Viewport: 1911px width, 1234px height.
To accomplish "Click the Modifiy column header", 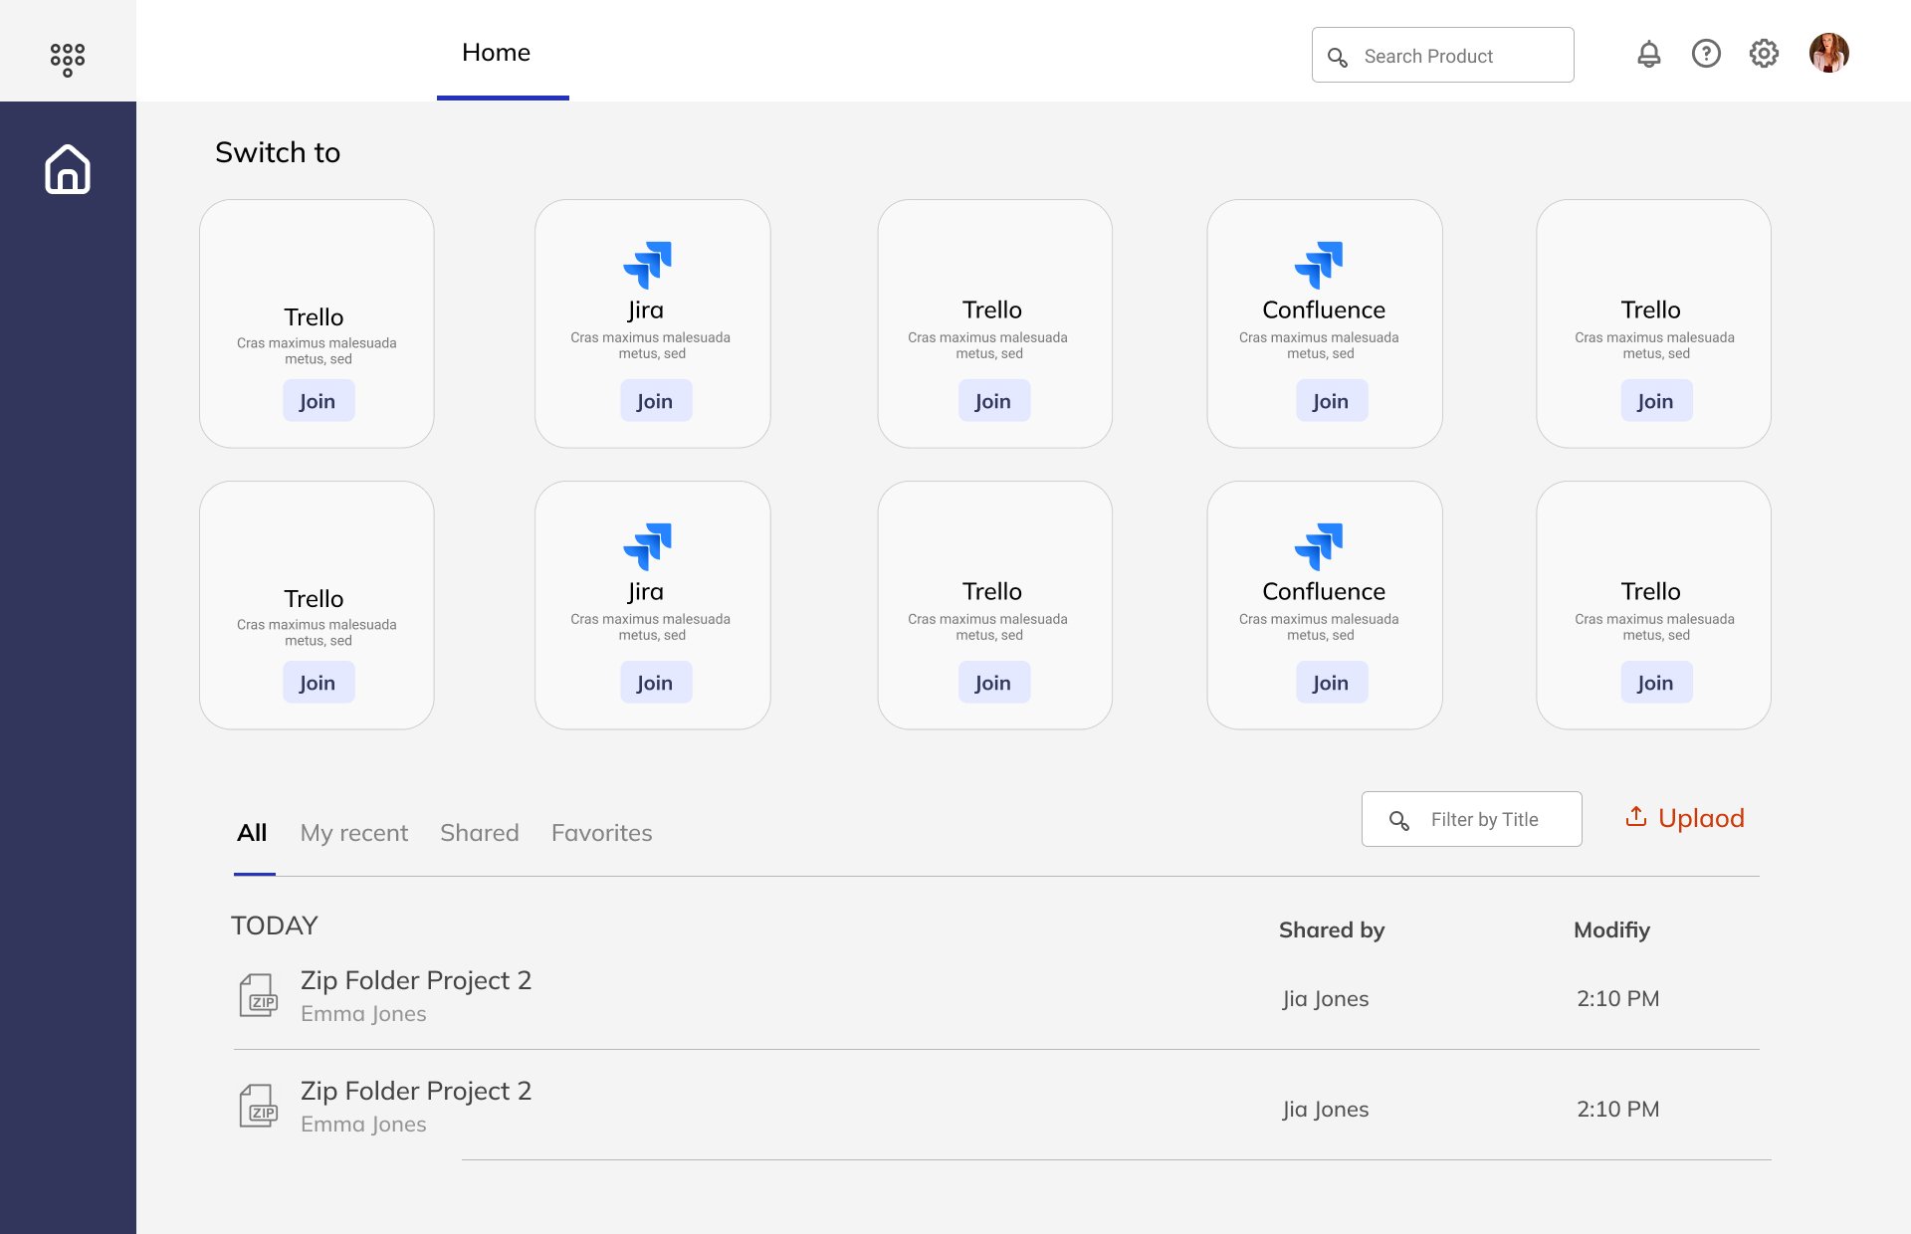I will click(1611, 929).
